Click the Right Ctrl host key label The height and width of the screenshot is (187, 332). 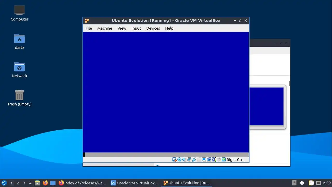pyautogui.click(x=235, y=160)
